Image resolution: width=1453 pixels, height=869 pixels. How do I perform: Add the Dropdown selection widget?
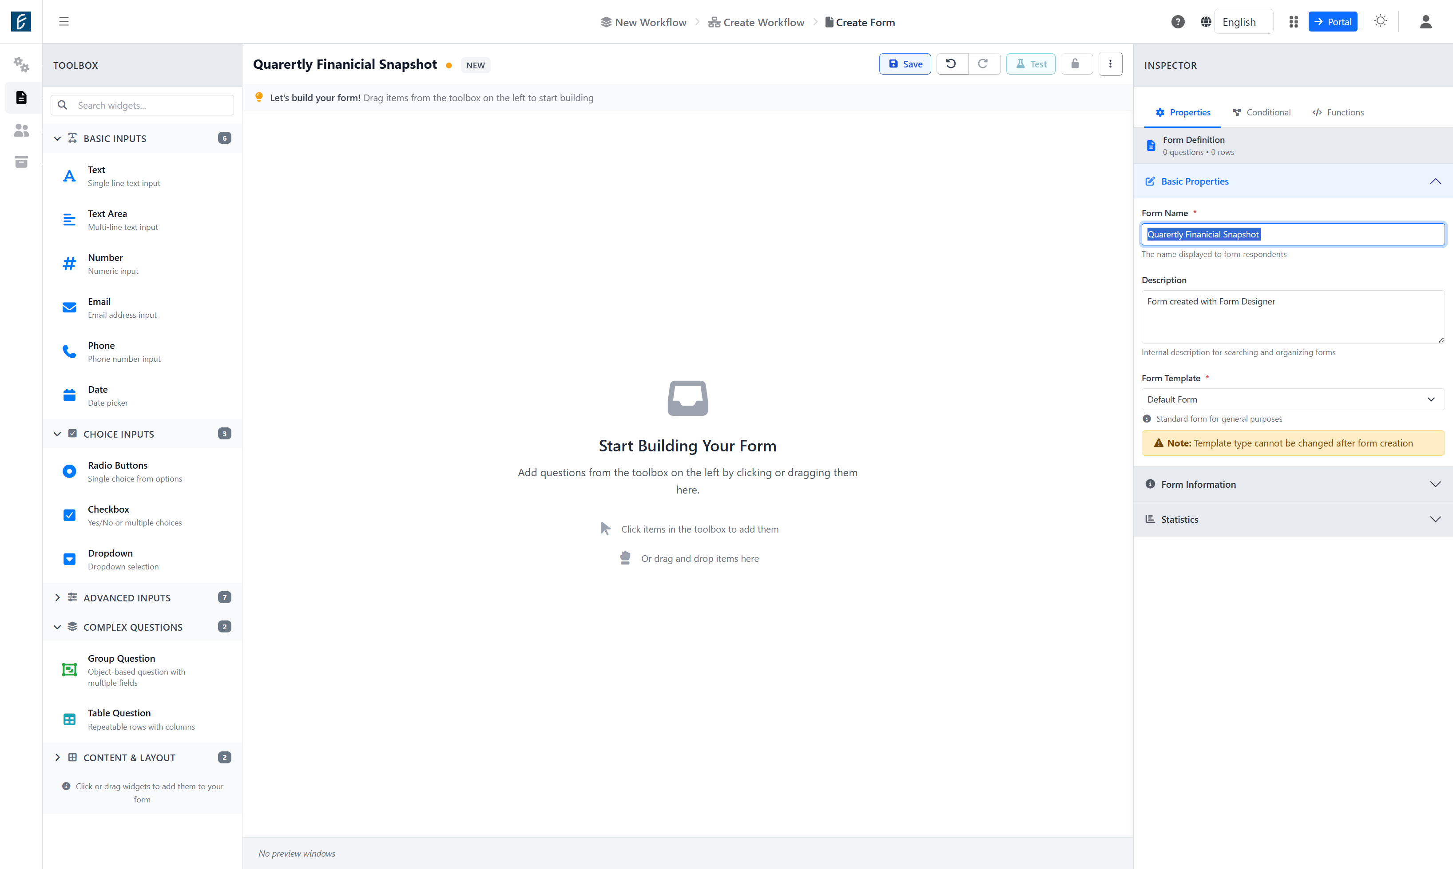coord(143,559)
